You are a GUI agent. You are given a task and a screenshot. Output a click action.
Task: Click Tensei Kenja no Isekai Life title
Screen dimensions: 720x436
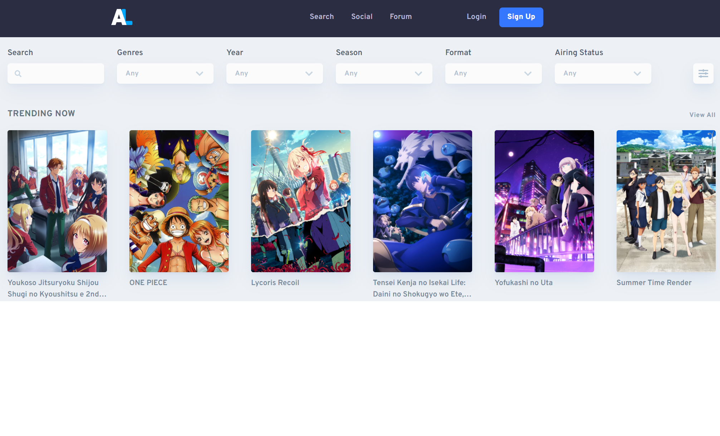coord(422,288)
